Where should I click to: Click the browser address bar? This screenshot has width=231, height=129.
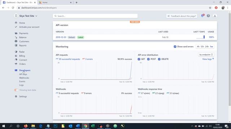pos(112,8)
